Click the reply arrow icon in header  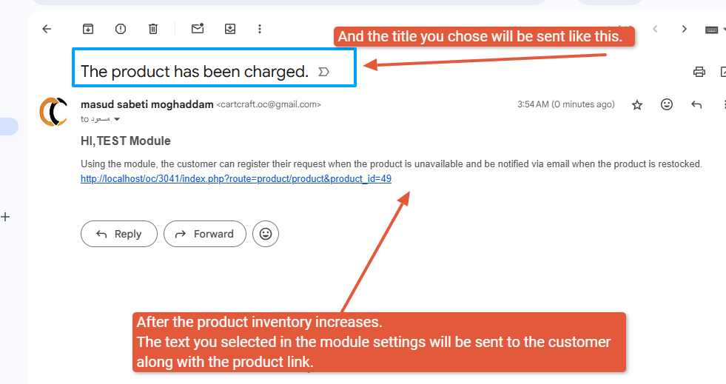[696, 105]
